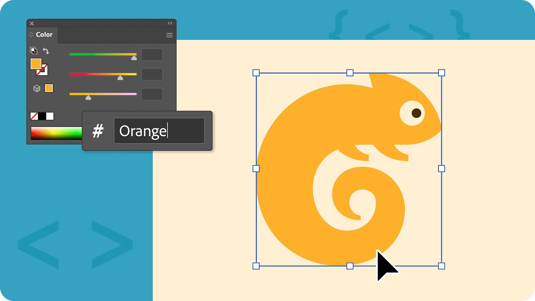Image resolution: width=535 pixels, height=301 pixels.
Task: Click the swap fill and stroke arrow
Action: [x=46, y=51]
